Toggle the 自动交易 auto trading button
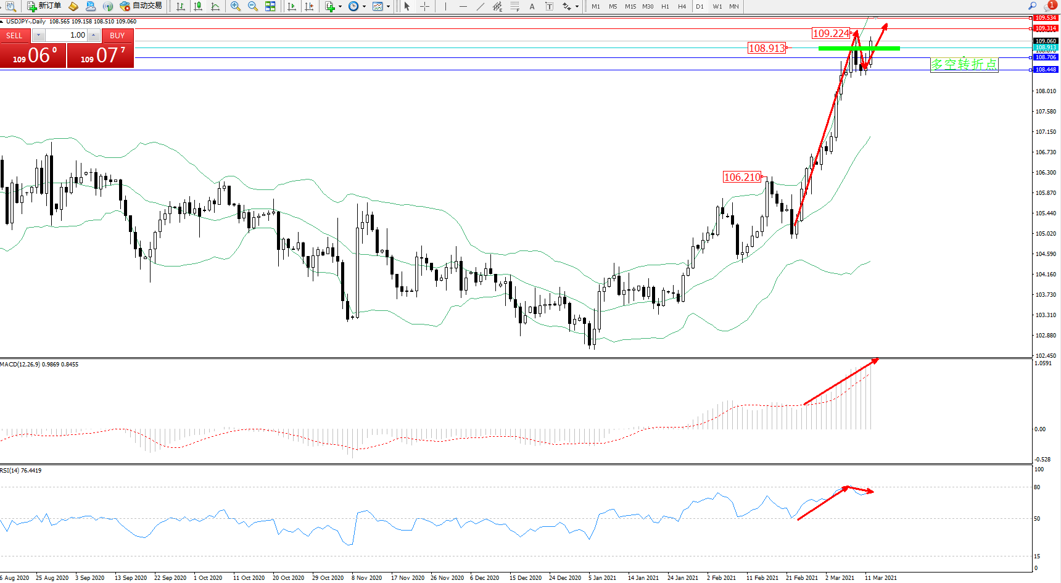This screenshot has width=1061, height=583. click(x=141, y=6)
